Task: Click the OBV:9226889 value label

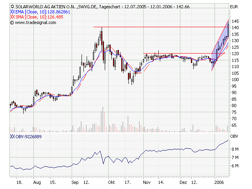Action: coord(28,137)
